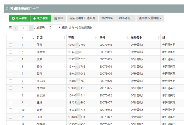Screen dimensions: 184x125
Task: Click student number 20073011
Action: 106,52
